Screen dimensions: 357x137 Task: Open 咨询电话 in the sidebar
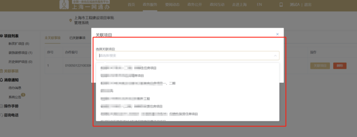point(12,115)
